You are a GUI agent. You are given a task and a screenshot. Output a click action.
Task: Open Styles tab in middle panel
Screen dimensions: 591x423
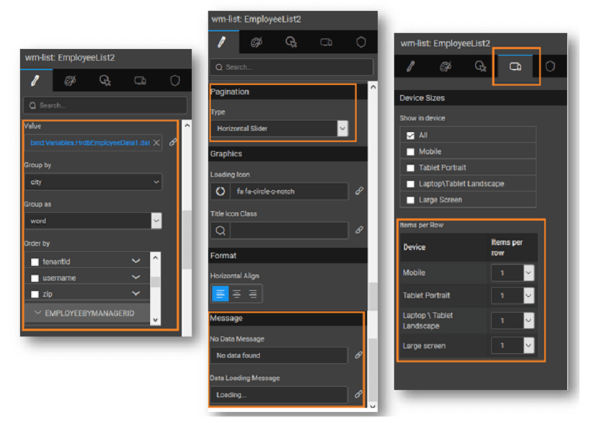(x=257, y=43)
